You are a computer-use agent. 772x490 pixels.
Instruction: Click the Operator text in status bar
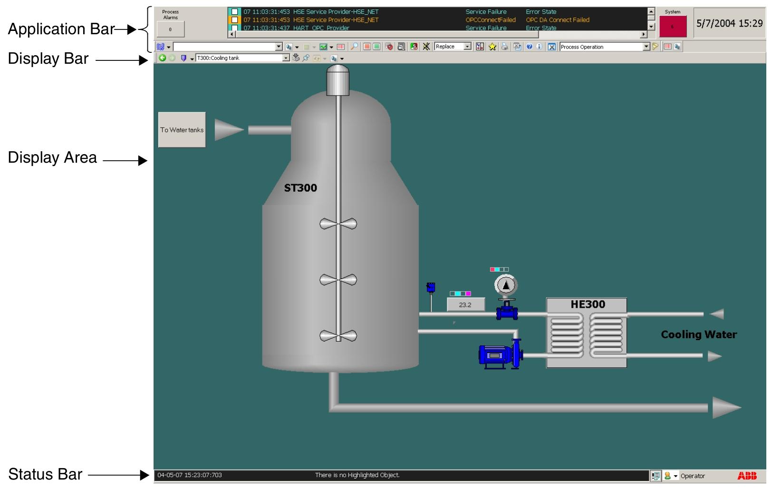(x=693, y=476)
